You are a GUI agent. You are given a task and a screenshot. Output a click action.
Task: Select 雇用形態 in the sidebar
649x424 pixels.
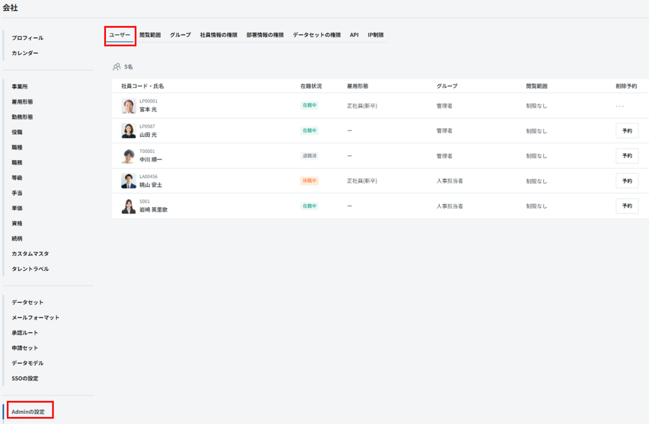click(22, 102)
